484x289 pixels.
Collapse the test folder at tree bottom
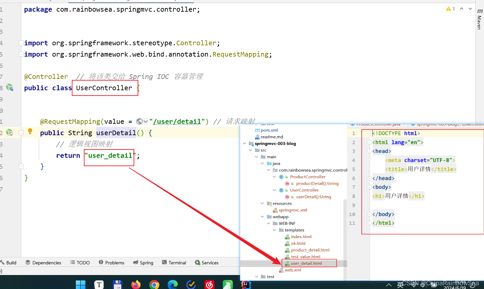click(x=257, y=277)
